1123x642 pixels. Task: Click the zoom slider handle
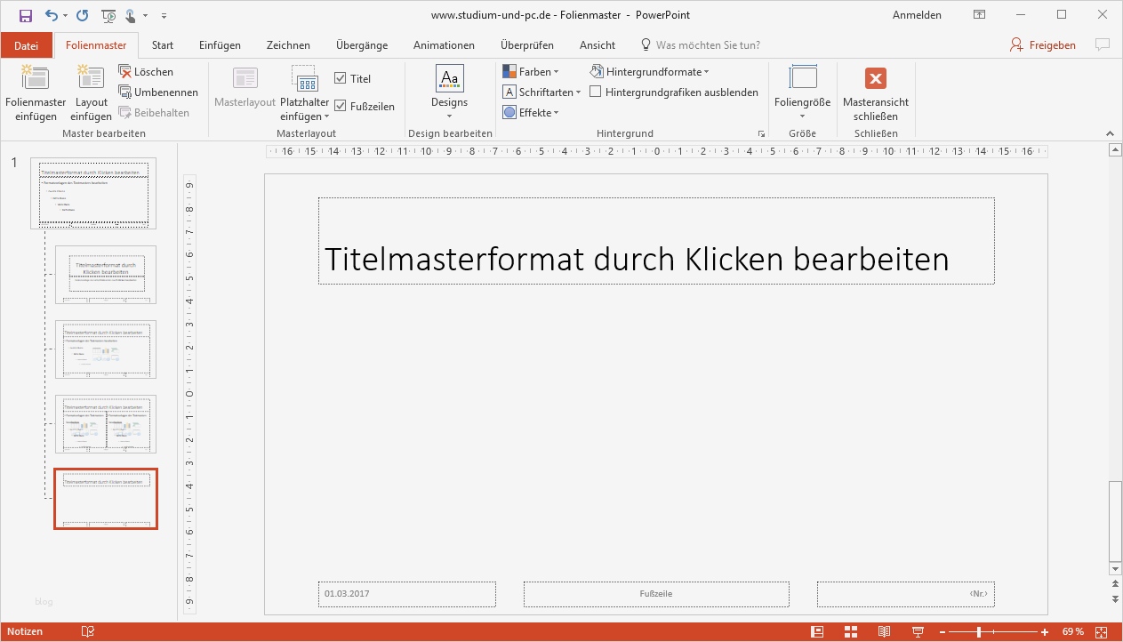point(979,631)
